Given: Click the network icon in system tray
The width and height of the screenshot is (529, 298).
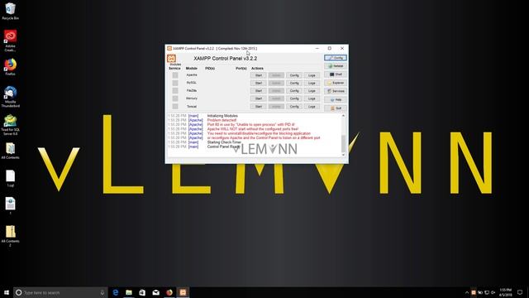Looking at the screenshot, I should pos(487,292).
